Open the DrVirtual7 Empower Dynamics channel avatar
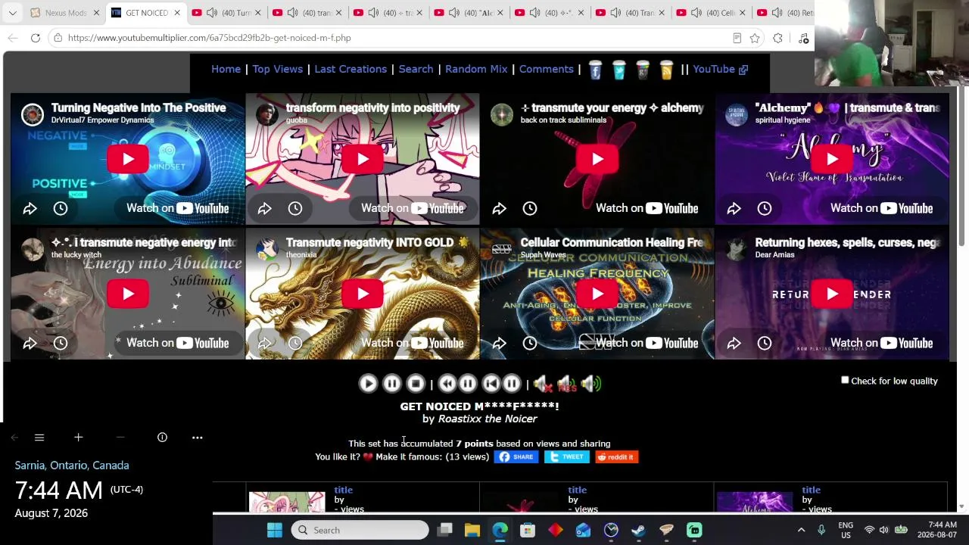Image resolution: width=969 pixels, height=545 pixels. click(x=32, y=114)
